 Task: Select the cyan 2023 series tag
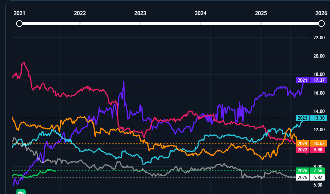303,118
